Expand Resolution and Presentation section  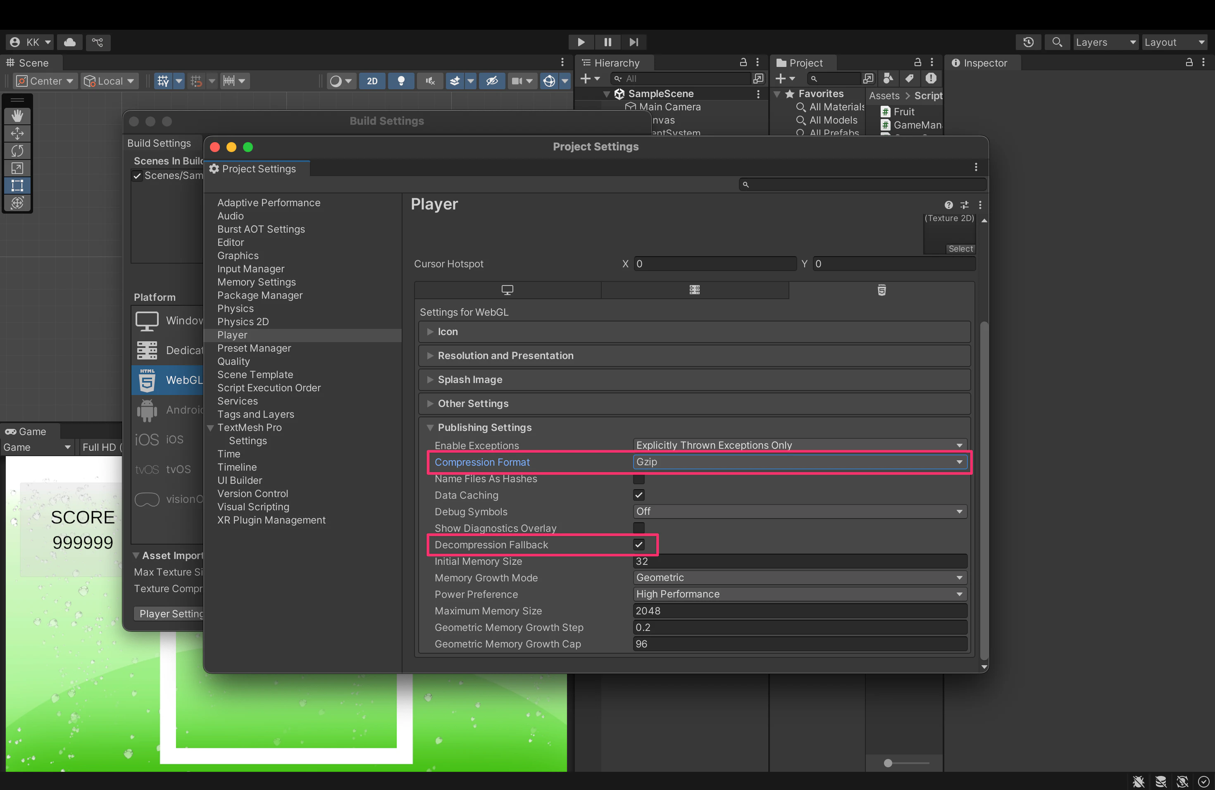694,356
